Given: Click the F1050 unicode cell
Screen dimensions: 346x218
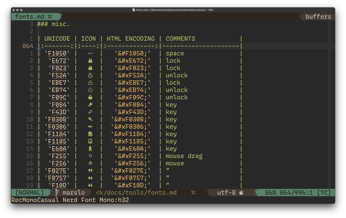Looking at the screenshot, I should [x=57, y=54].
